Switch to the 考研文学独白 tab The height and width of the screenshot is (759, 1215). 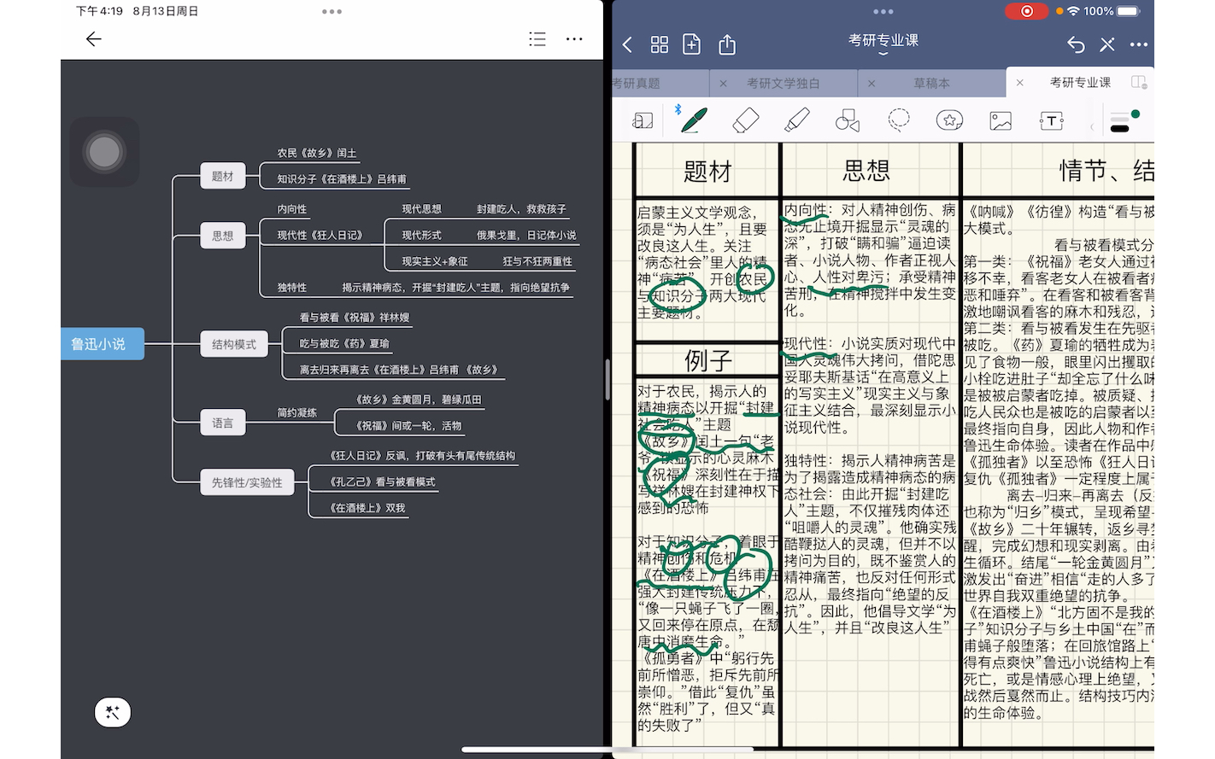tap(784, 83)
